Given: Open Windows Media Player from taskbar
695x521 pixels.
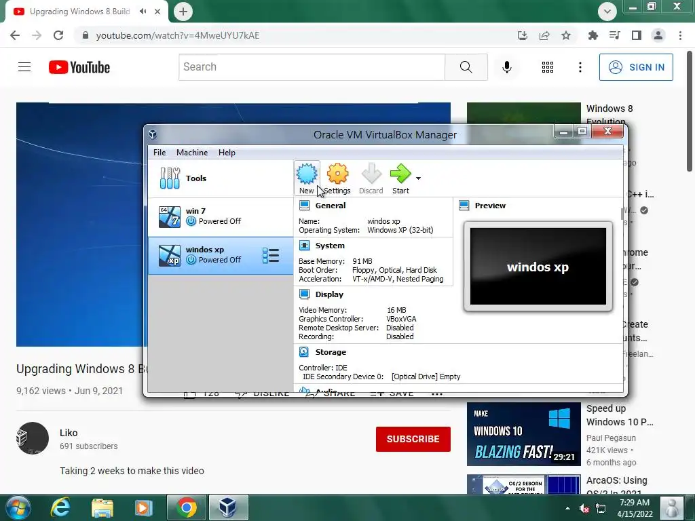Looking at the screenshot, I should click(143, 507).
